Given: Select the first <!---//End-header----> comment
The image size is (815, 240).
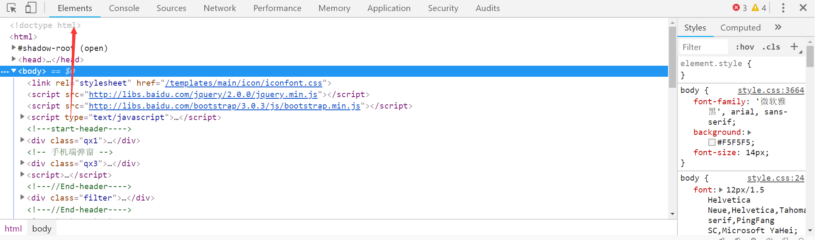Looking at the screenshot, I should point(79,187).
